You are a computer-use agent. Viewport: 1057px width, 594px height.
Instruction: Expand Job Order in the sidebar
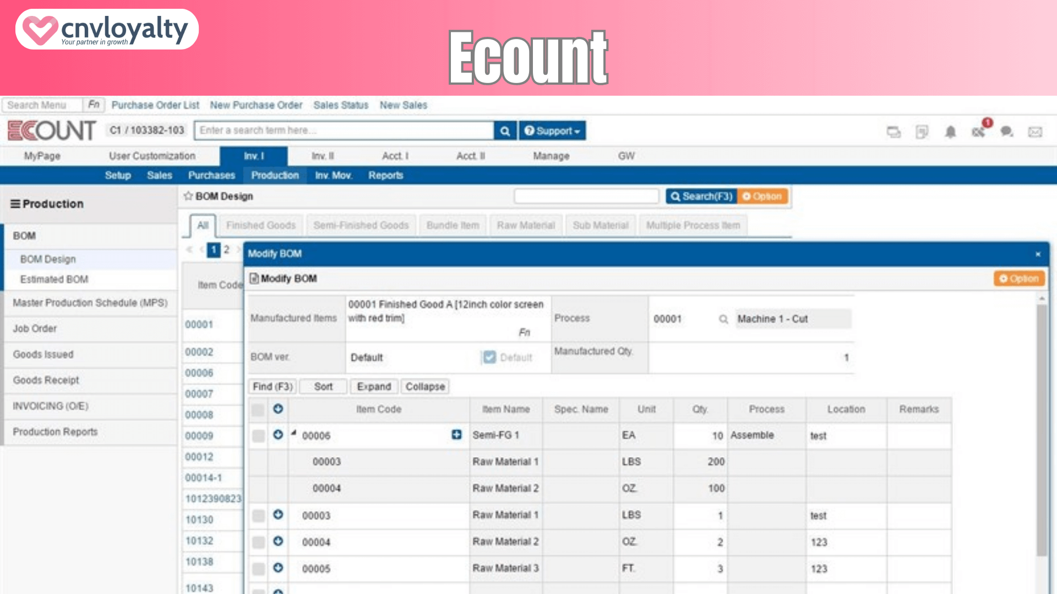pos(89,329)
